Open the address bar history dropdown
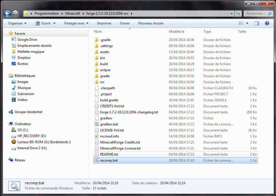 coord(232,13)
